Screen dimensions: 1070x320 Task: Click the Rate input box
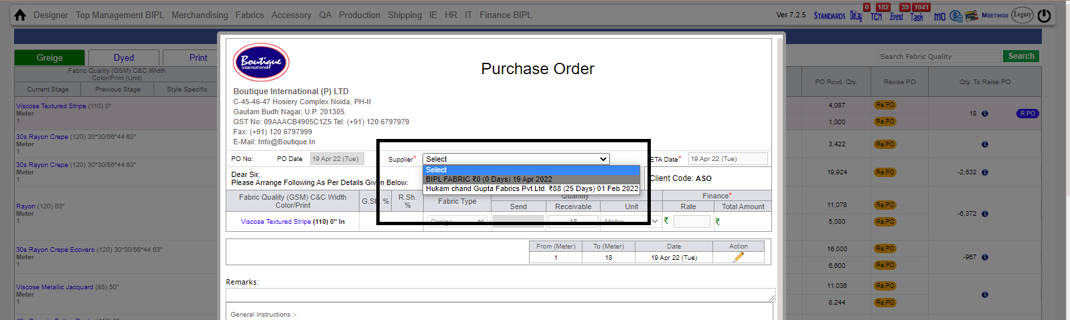(692, 221)
